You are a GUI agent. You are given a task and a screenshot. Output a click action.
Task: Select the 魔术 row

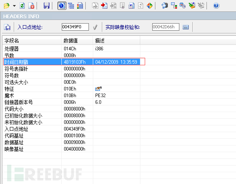coord(71,96)
